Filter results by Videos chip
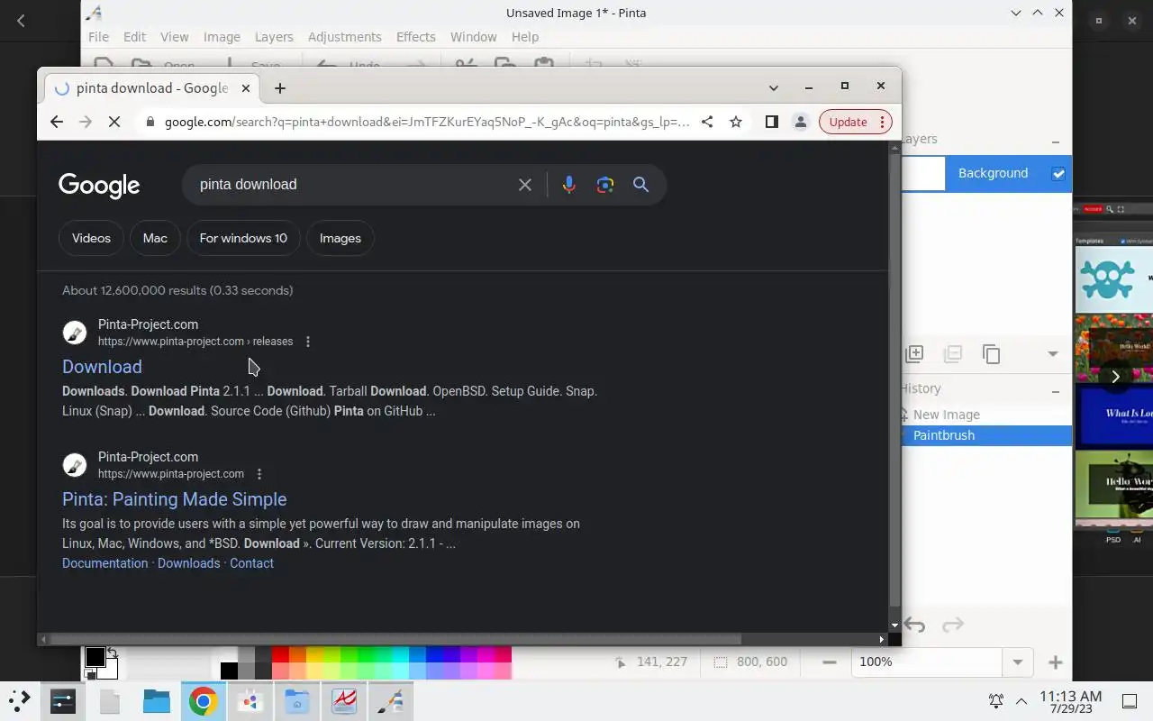The width and height of the screenshot is (1153, 721). (91, 238)
